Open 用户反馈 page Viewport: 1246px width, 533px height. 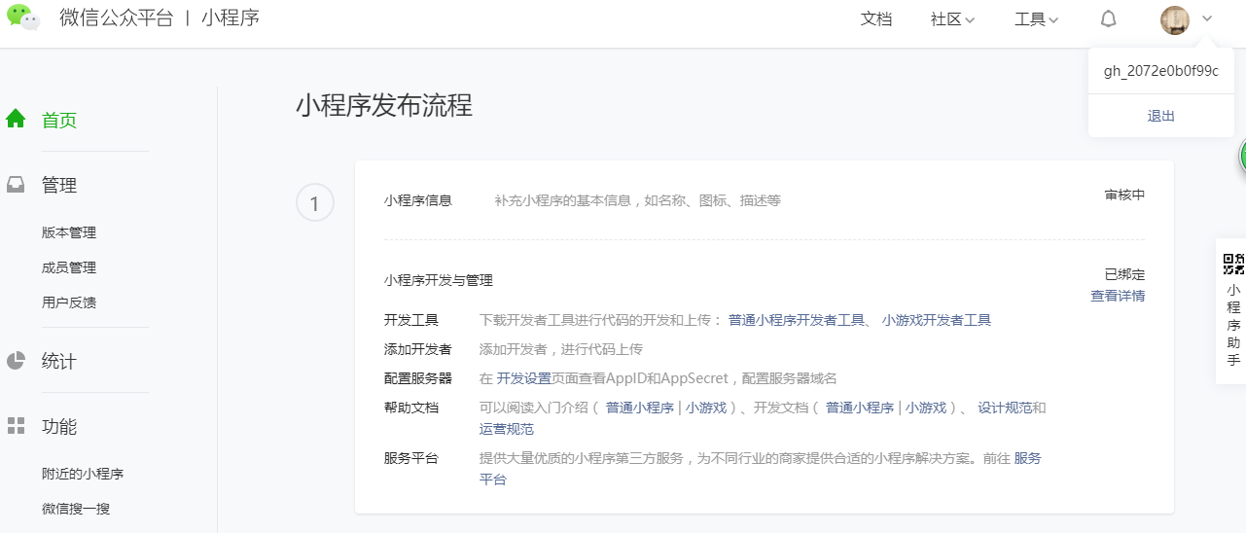coord(69,302)
